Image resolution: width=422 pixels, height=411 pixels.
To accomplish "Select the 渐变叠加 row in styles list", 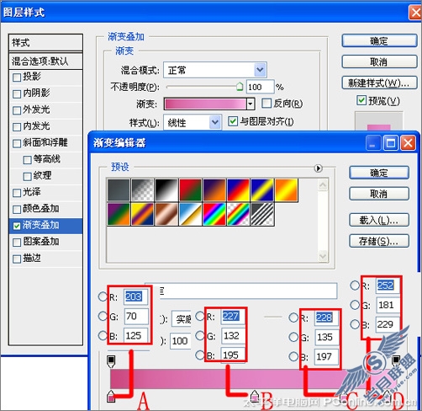I will pyautogui.click(x=45, y=226).
